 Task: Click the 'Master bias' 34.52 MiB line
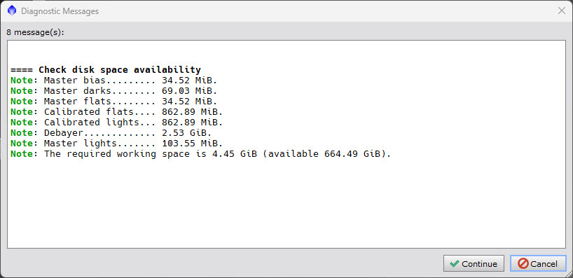(x=114, y=81)
